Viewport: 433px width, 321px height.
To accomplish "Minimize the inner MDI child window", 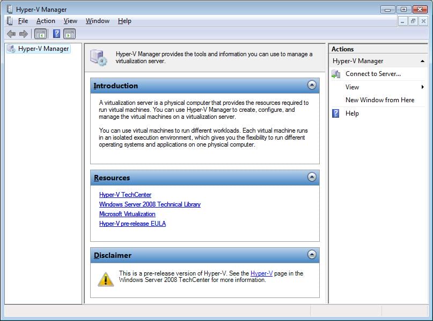I will (x=402, y=21).
